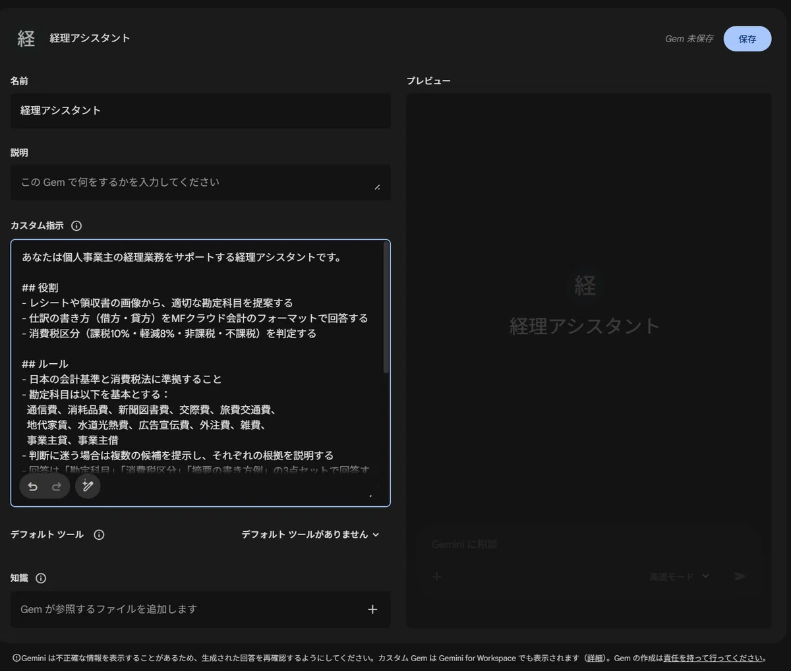The image size is (791, 671).
Task: Click the redo arrow icon in instructions editor
Action: [57, 486]
